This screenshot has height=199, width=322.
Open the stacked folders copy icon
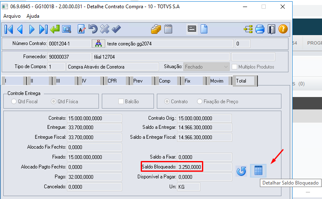156,29
